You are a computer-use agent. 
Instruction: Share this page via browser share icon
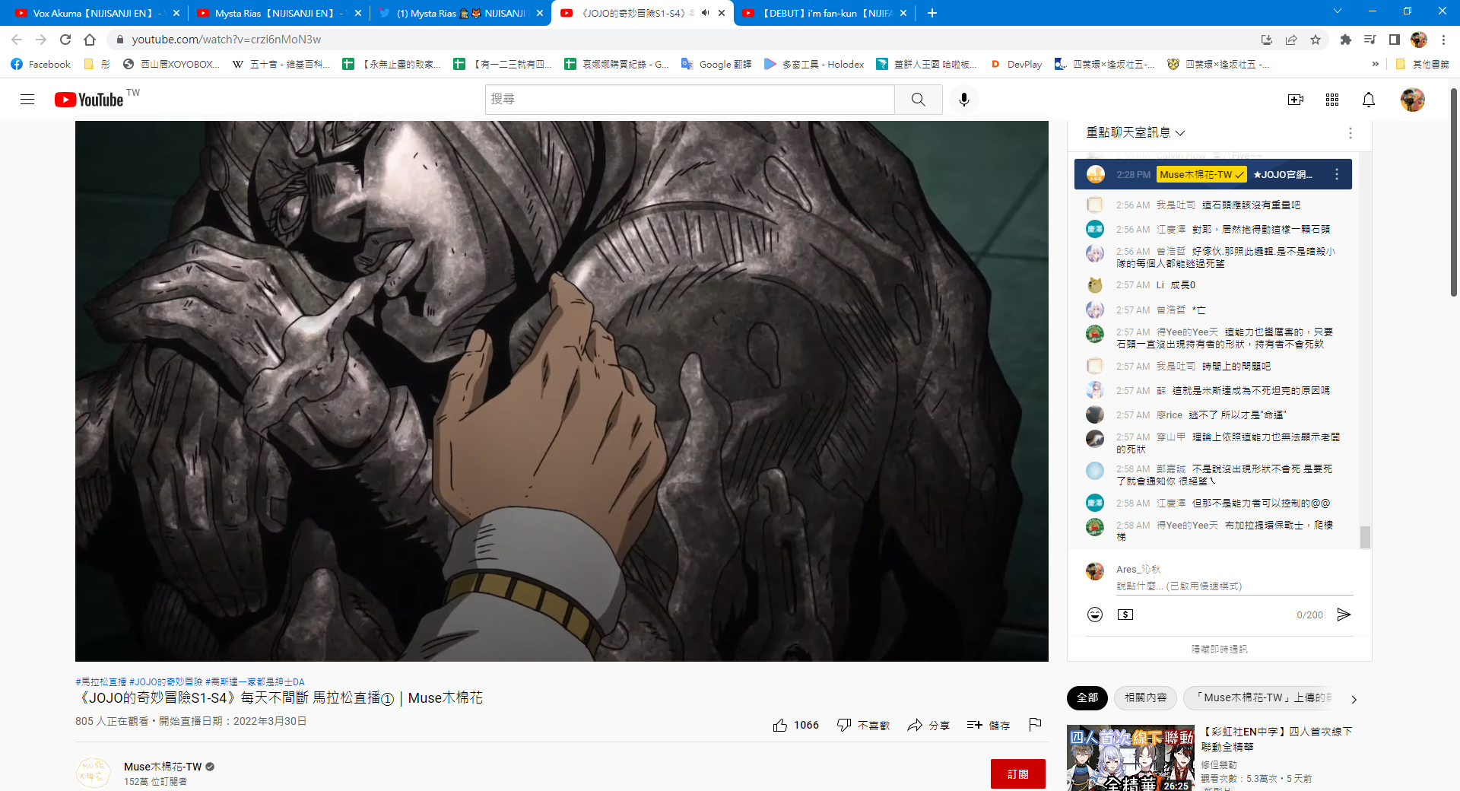pos(1291,40)
